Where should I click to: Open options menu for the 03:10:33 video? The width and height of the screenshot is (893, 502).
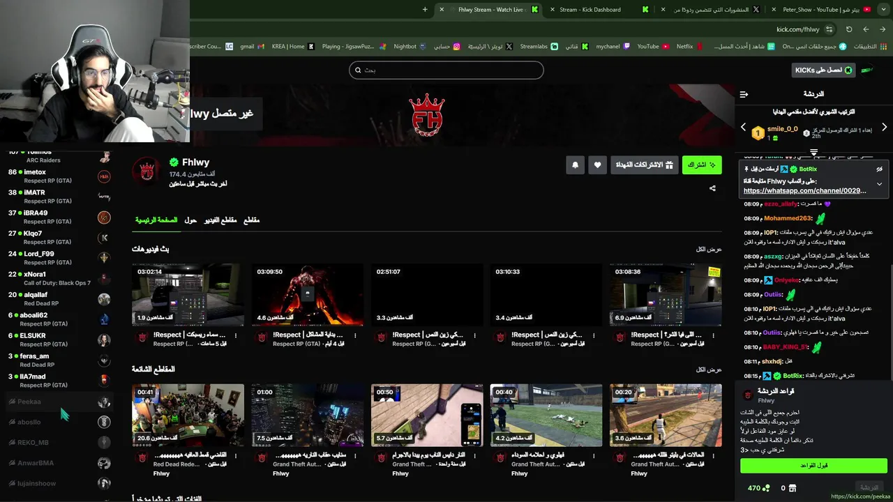click(x=594, y=335)
